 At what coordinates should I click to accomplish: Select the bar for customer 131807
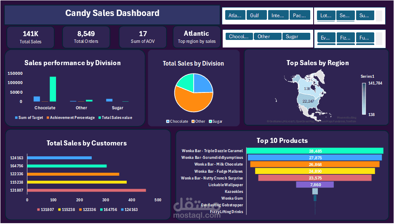pyautogui.click(x=86, y=190)
